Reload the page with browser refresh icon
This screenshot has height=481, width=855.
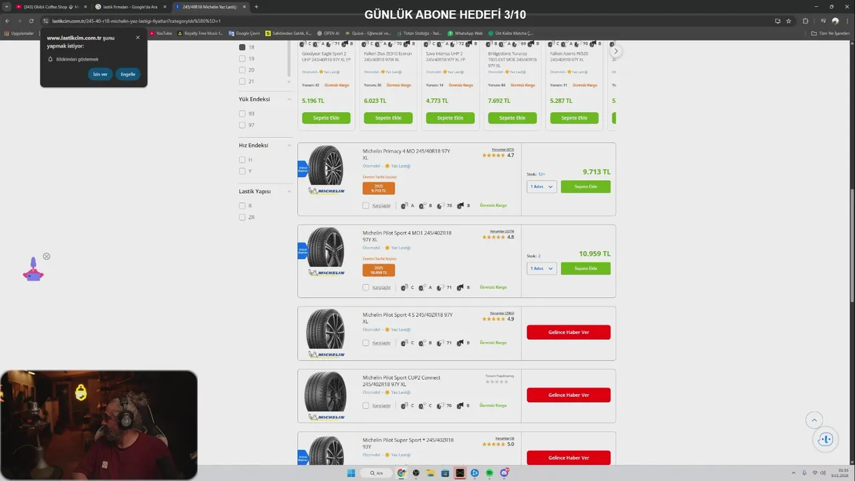point(31,21)
